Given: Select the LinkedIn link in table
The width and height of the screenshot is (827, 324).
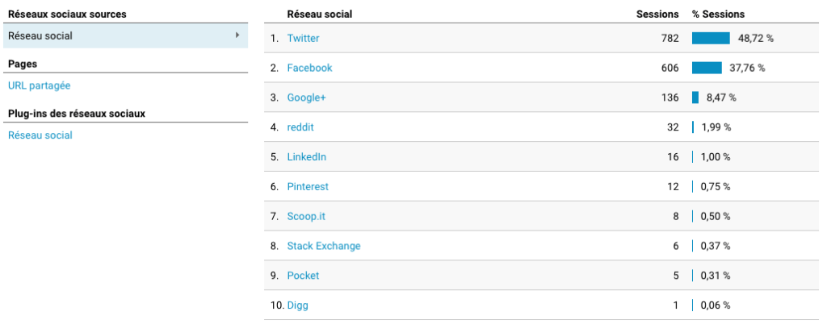Looking at the screenshot, I should tap(306, 157).
